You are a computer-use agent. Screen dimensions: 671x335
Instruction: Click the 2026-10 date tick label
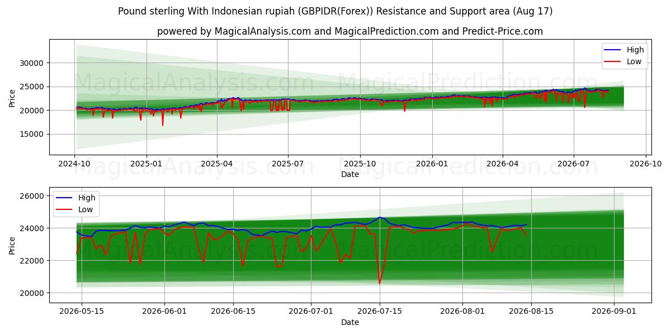pos(645,165)
